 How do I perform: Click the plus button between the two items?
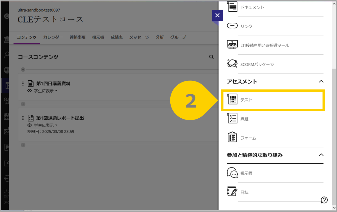pos(23,104)
